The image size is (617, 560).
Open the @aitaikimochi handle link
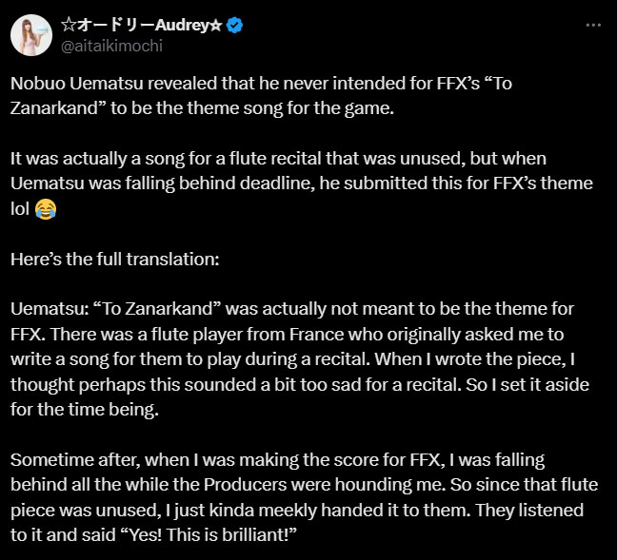tap(111, 45)
